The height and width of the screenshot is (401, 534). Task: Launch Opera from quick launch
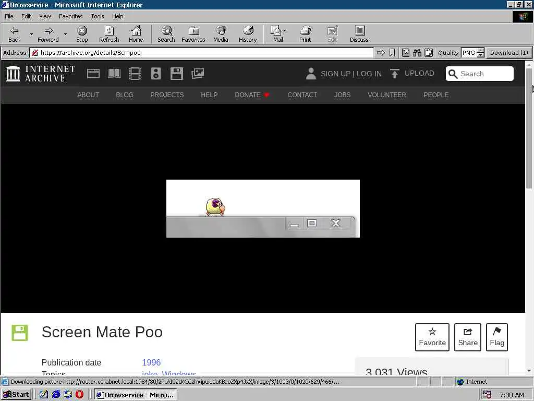click(x=79, y=395)
